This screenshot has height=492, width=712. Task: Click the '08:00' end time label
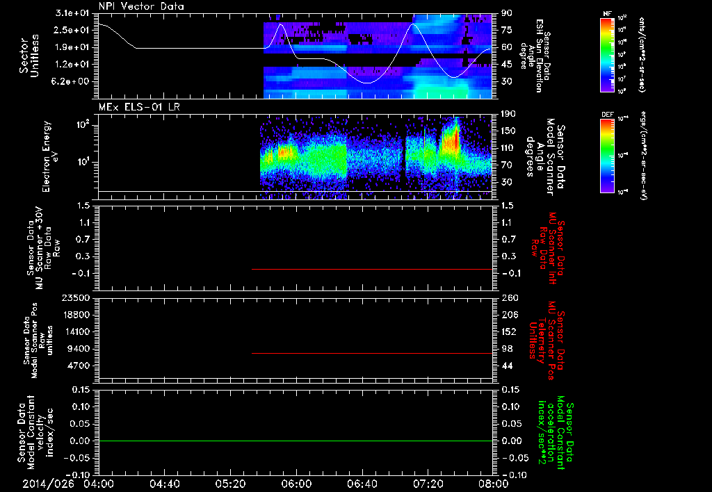point(494,484)
